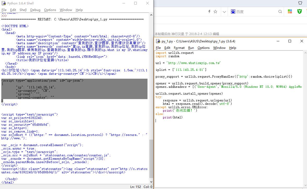Click the lightning bolt speed mode icon
This screenshot has width=307, height=189.
[x=209, y=12]
